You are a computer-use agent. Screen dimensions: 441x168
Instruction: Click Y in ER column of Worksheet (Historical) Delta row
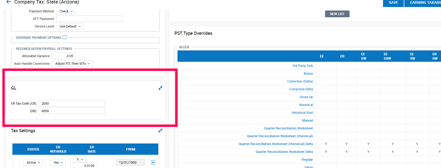pos(347,144)
